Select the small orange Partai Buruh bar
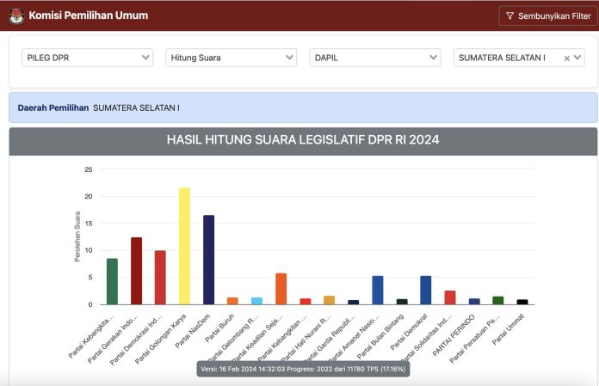Image resolution: width=599 pixels, height=386 pixels. 232,301
